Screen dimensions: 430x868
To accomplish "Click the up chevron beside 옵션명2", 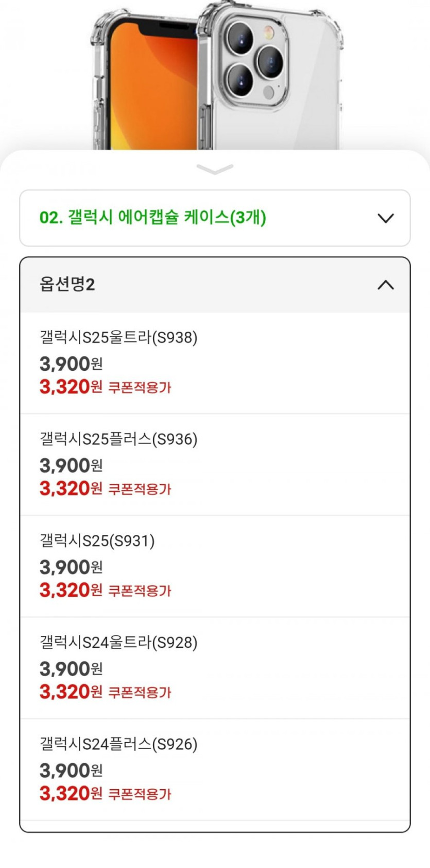I will (x=385, y=285).
